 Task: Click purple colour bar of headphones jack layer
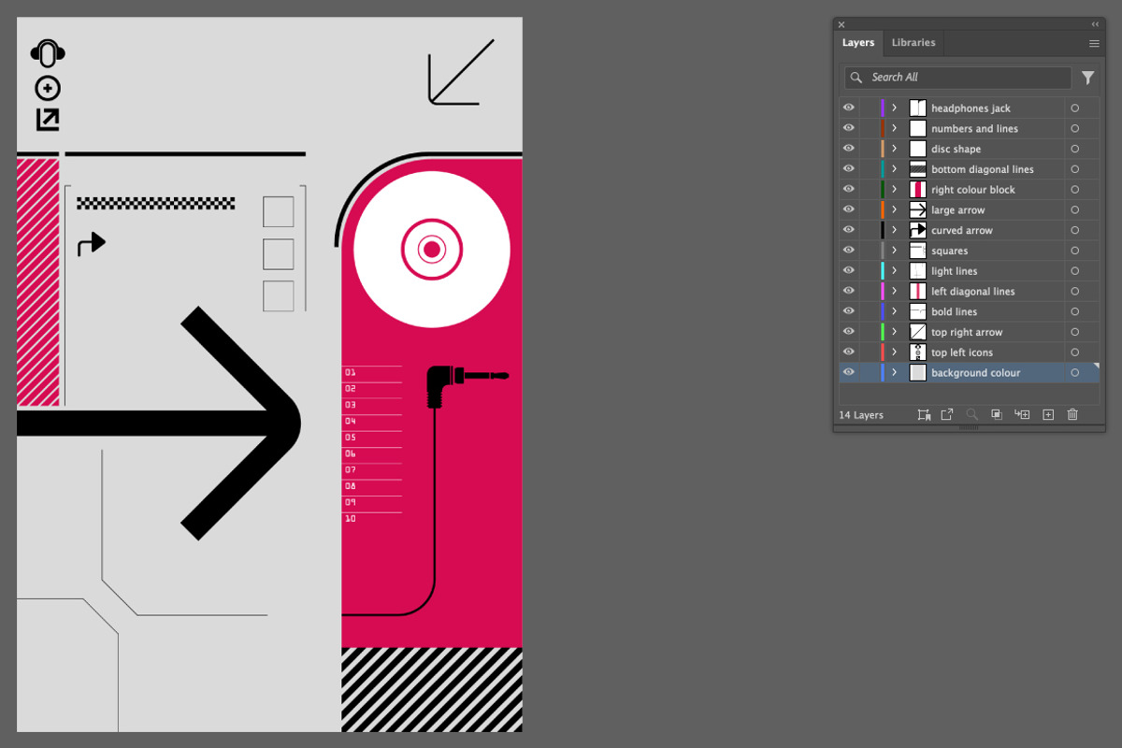click(883, 108)
